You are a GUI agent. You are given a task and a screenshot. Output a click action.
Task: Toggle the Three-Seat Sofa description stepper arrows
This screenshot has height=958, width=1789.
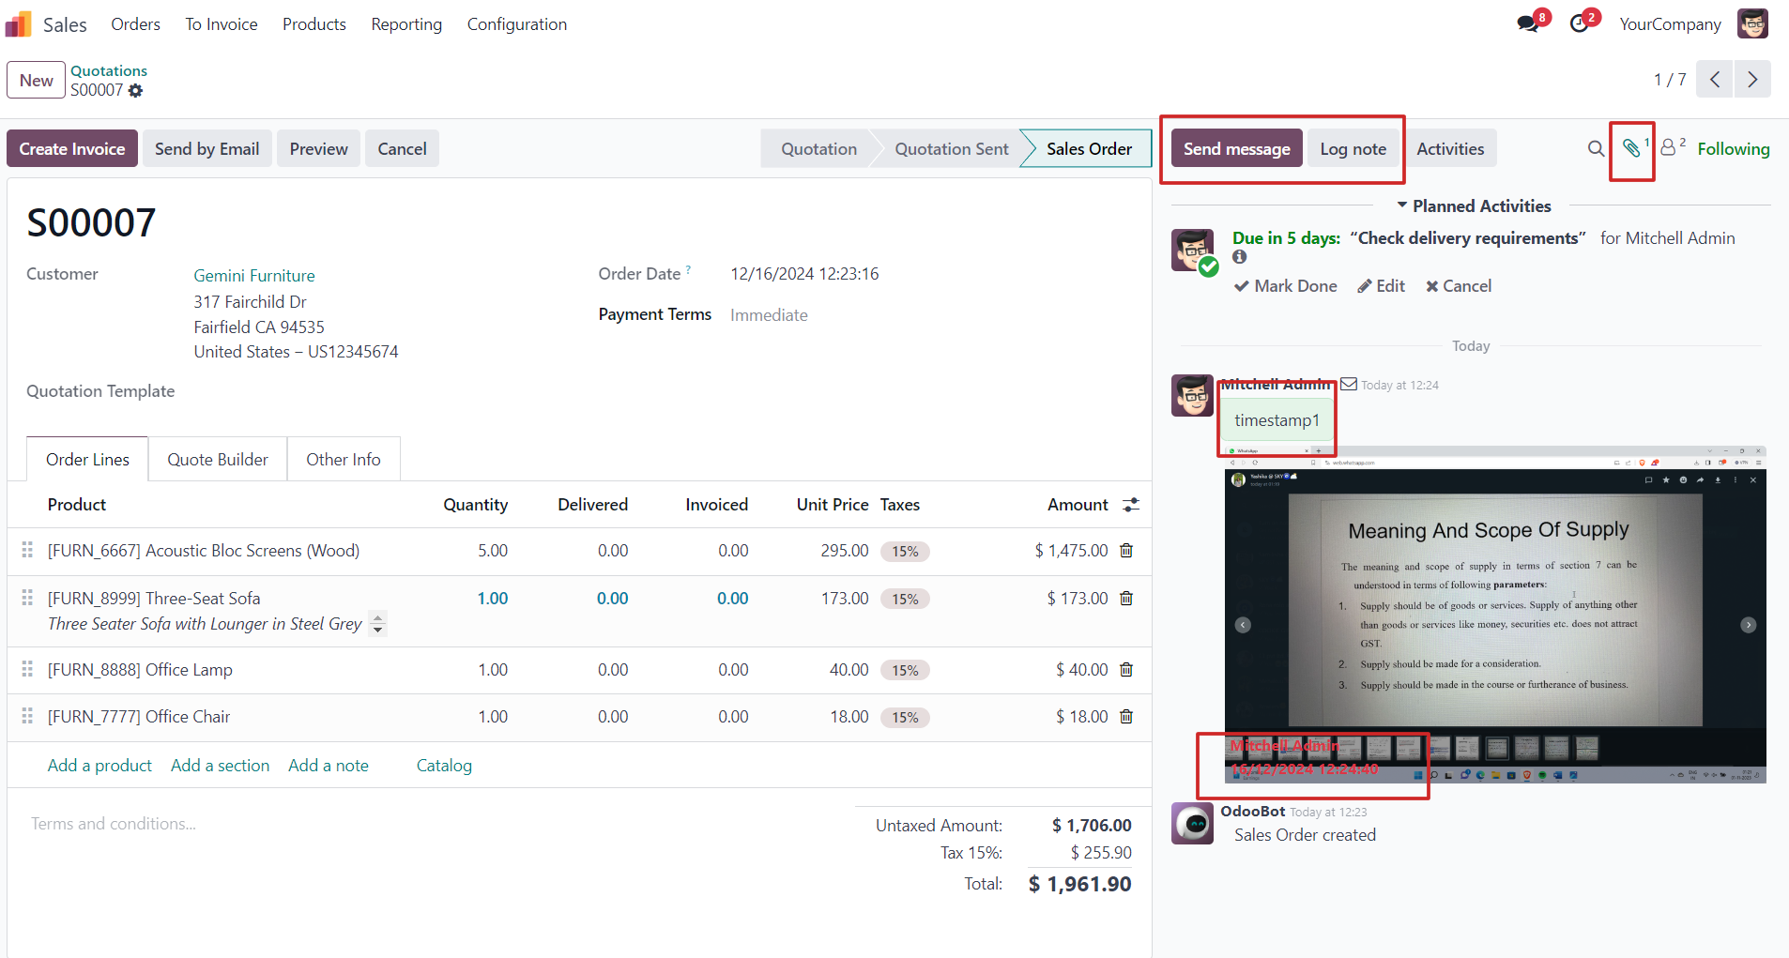click(377, 623)
